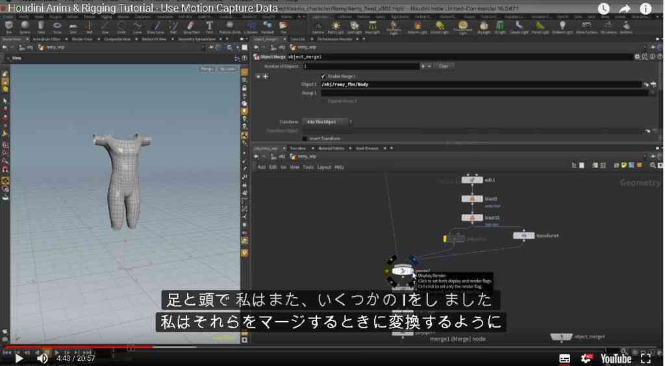Select the Font shelf tool
The image size is (665, 366).
[209, 27]
